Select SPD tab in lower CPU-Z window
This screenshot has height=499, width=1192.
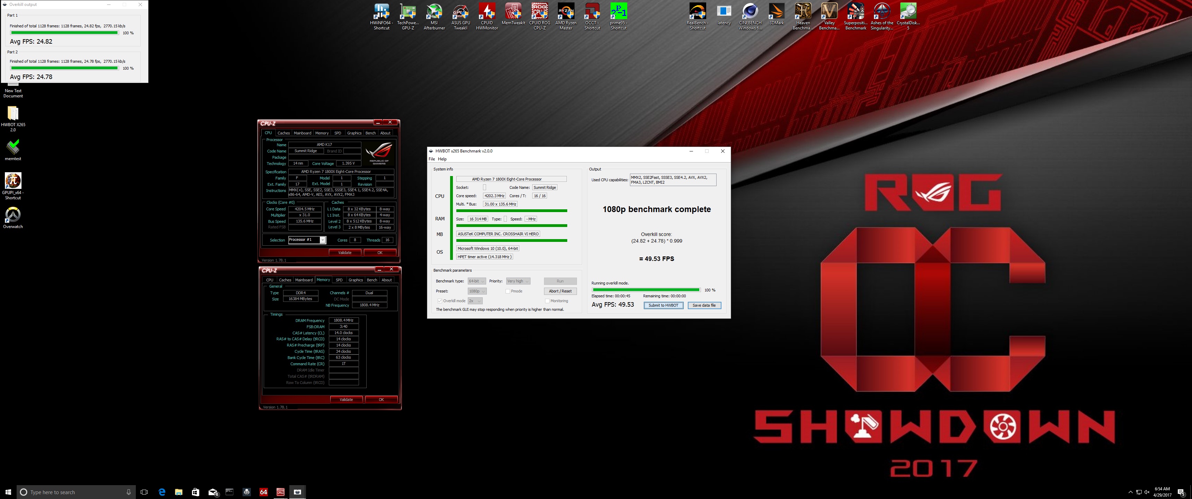pyautogui.click(x=339, y=280)
